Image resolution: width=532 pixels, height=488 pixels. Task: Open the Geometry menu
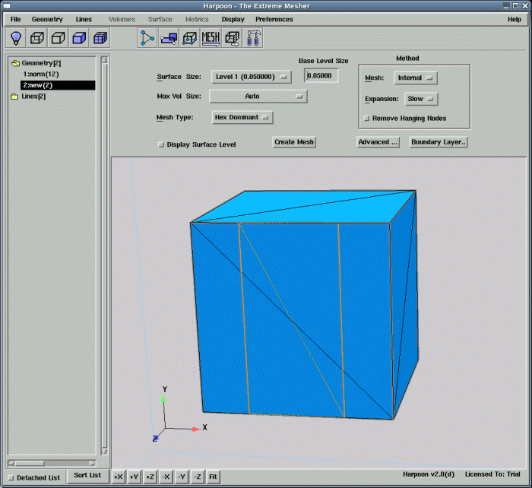point(47,19)
